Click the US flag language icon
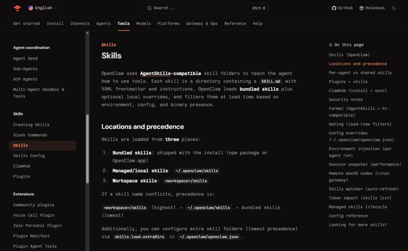408x251 pixels. [x=31, y=8]
